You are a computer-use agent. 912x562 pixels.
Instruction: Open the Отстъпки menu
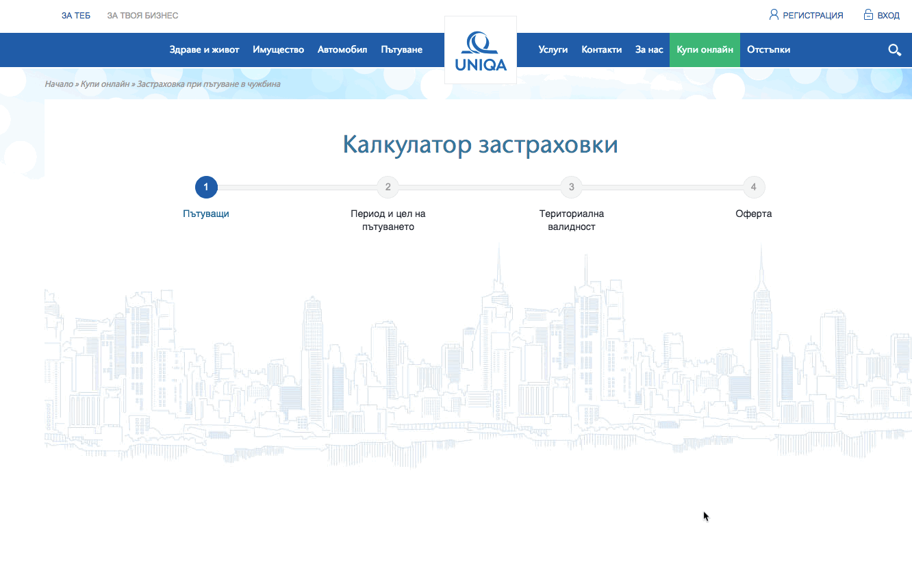tap(768, 49)
